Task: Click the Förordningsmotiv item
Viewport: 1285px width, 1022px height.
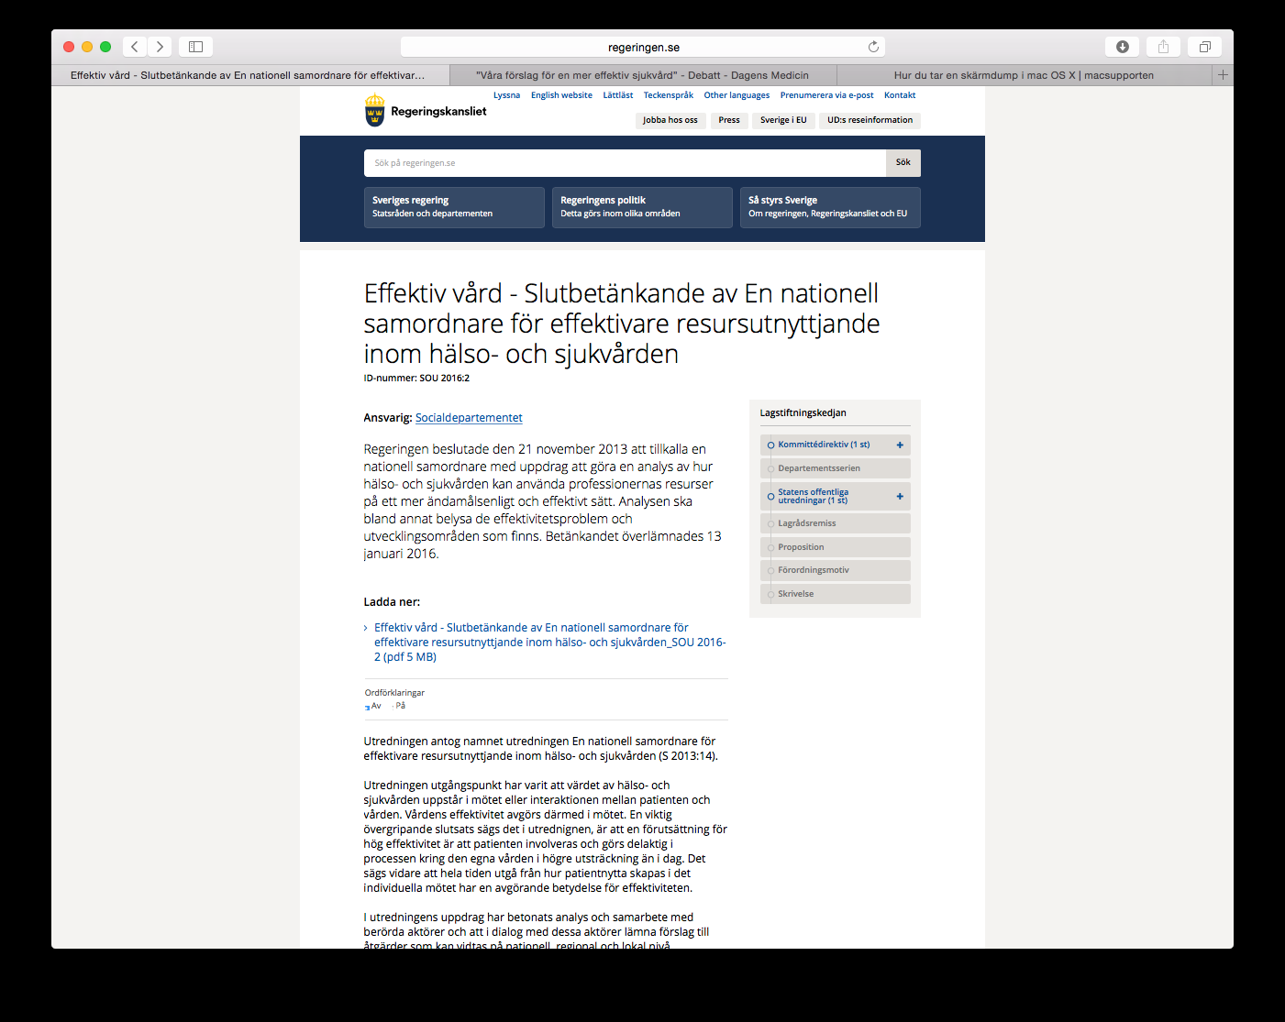Action: (x=836, y=570)
